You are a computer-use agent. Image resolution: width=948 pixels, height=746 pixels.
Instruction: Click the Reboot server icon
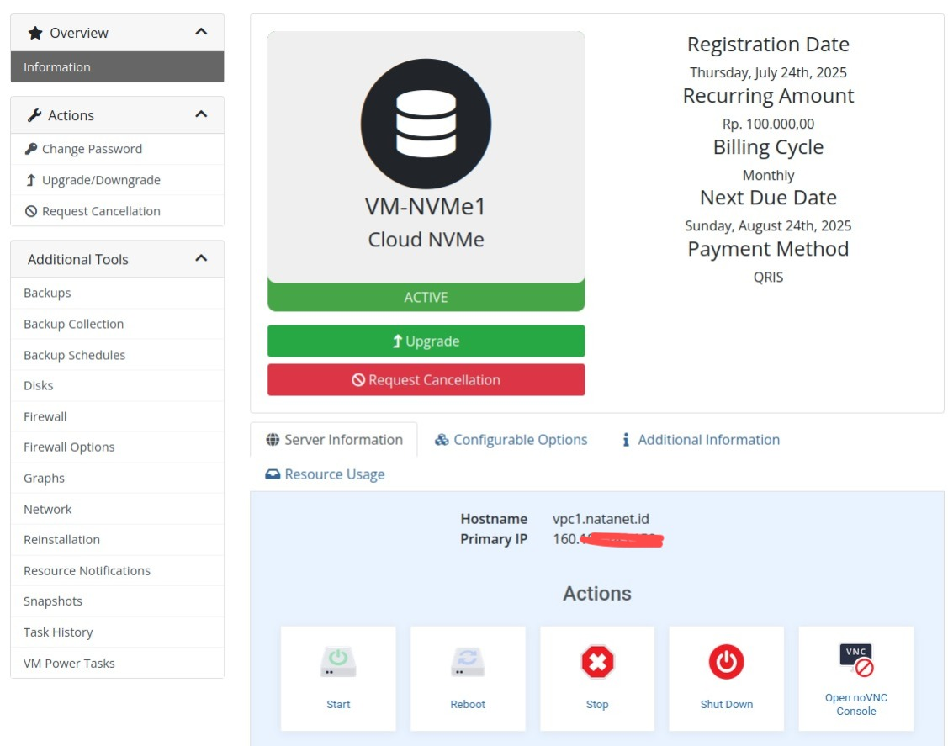468,661
